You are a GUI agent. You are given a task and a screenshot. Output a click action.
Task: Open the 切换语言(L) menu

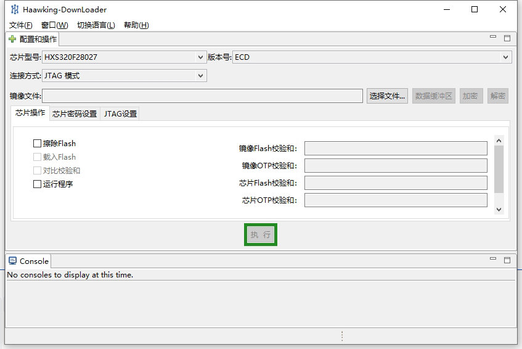tap(96, 25)
